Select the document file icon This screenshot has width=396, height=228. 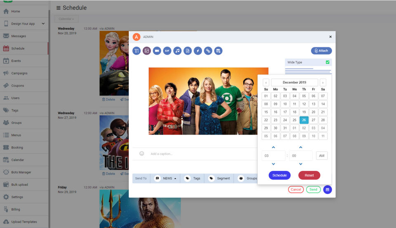[x=188, y=51]
